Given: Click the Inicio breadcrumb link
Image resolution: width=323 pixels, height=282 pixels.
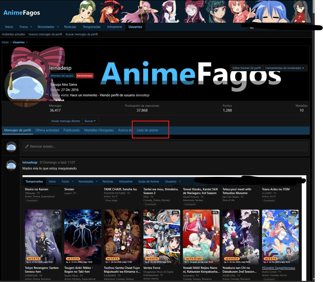Looking at the screenshot, I should click(5, 42).
